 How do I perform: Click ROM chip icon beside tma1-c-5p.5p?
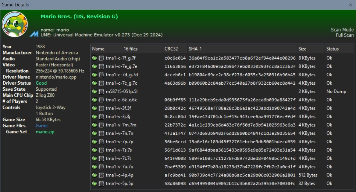tap(101, 183)
